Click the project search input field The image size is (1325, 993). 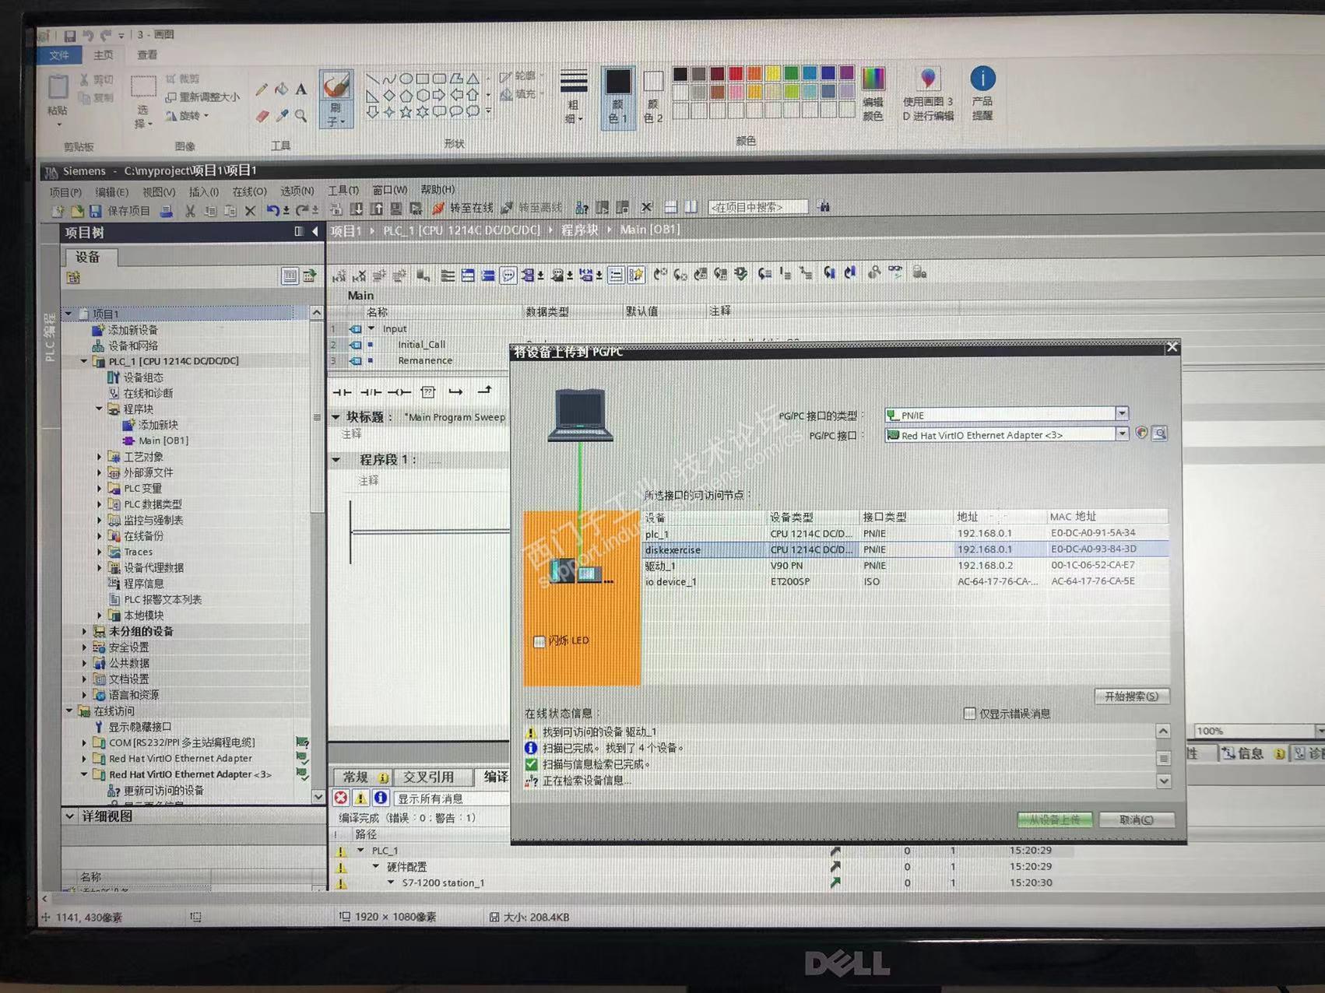pyautogui.click(x=758, y=207)
